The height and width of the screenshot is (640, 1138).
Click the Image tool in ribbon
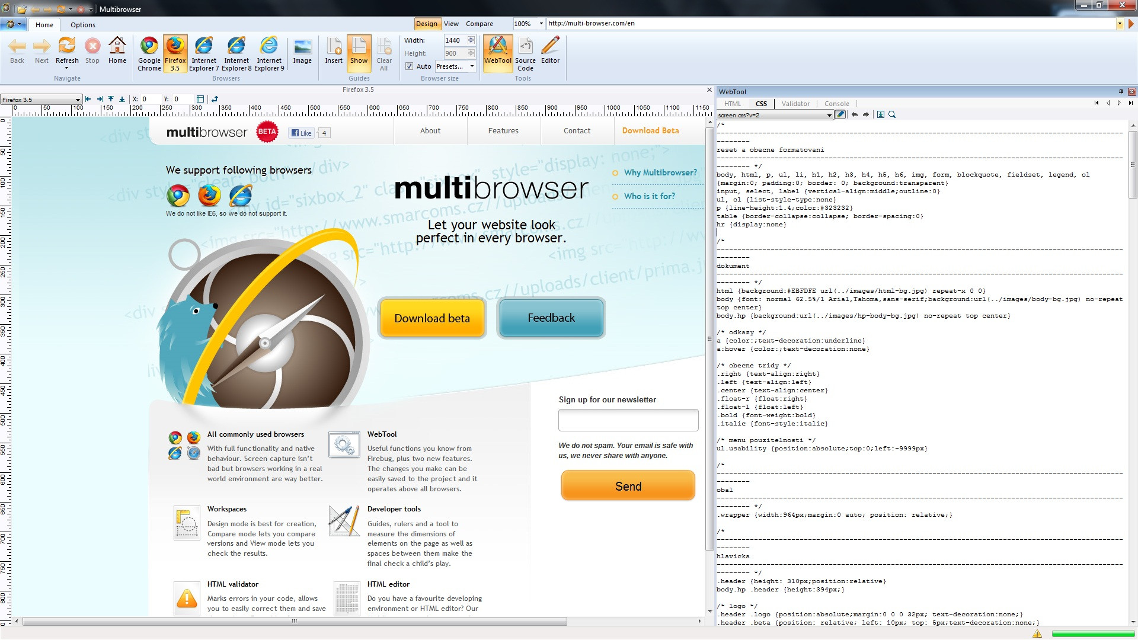point(302,50)
